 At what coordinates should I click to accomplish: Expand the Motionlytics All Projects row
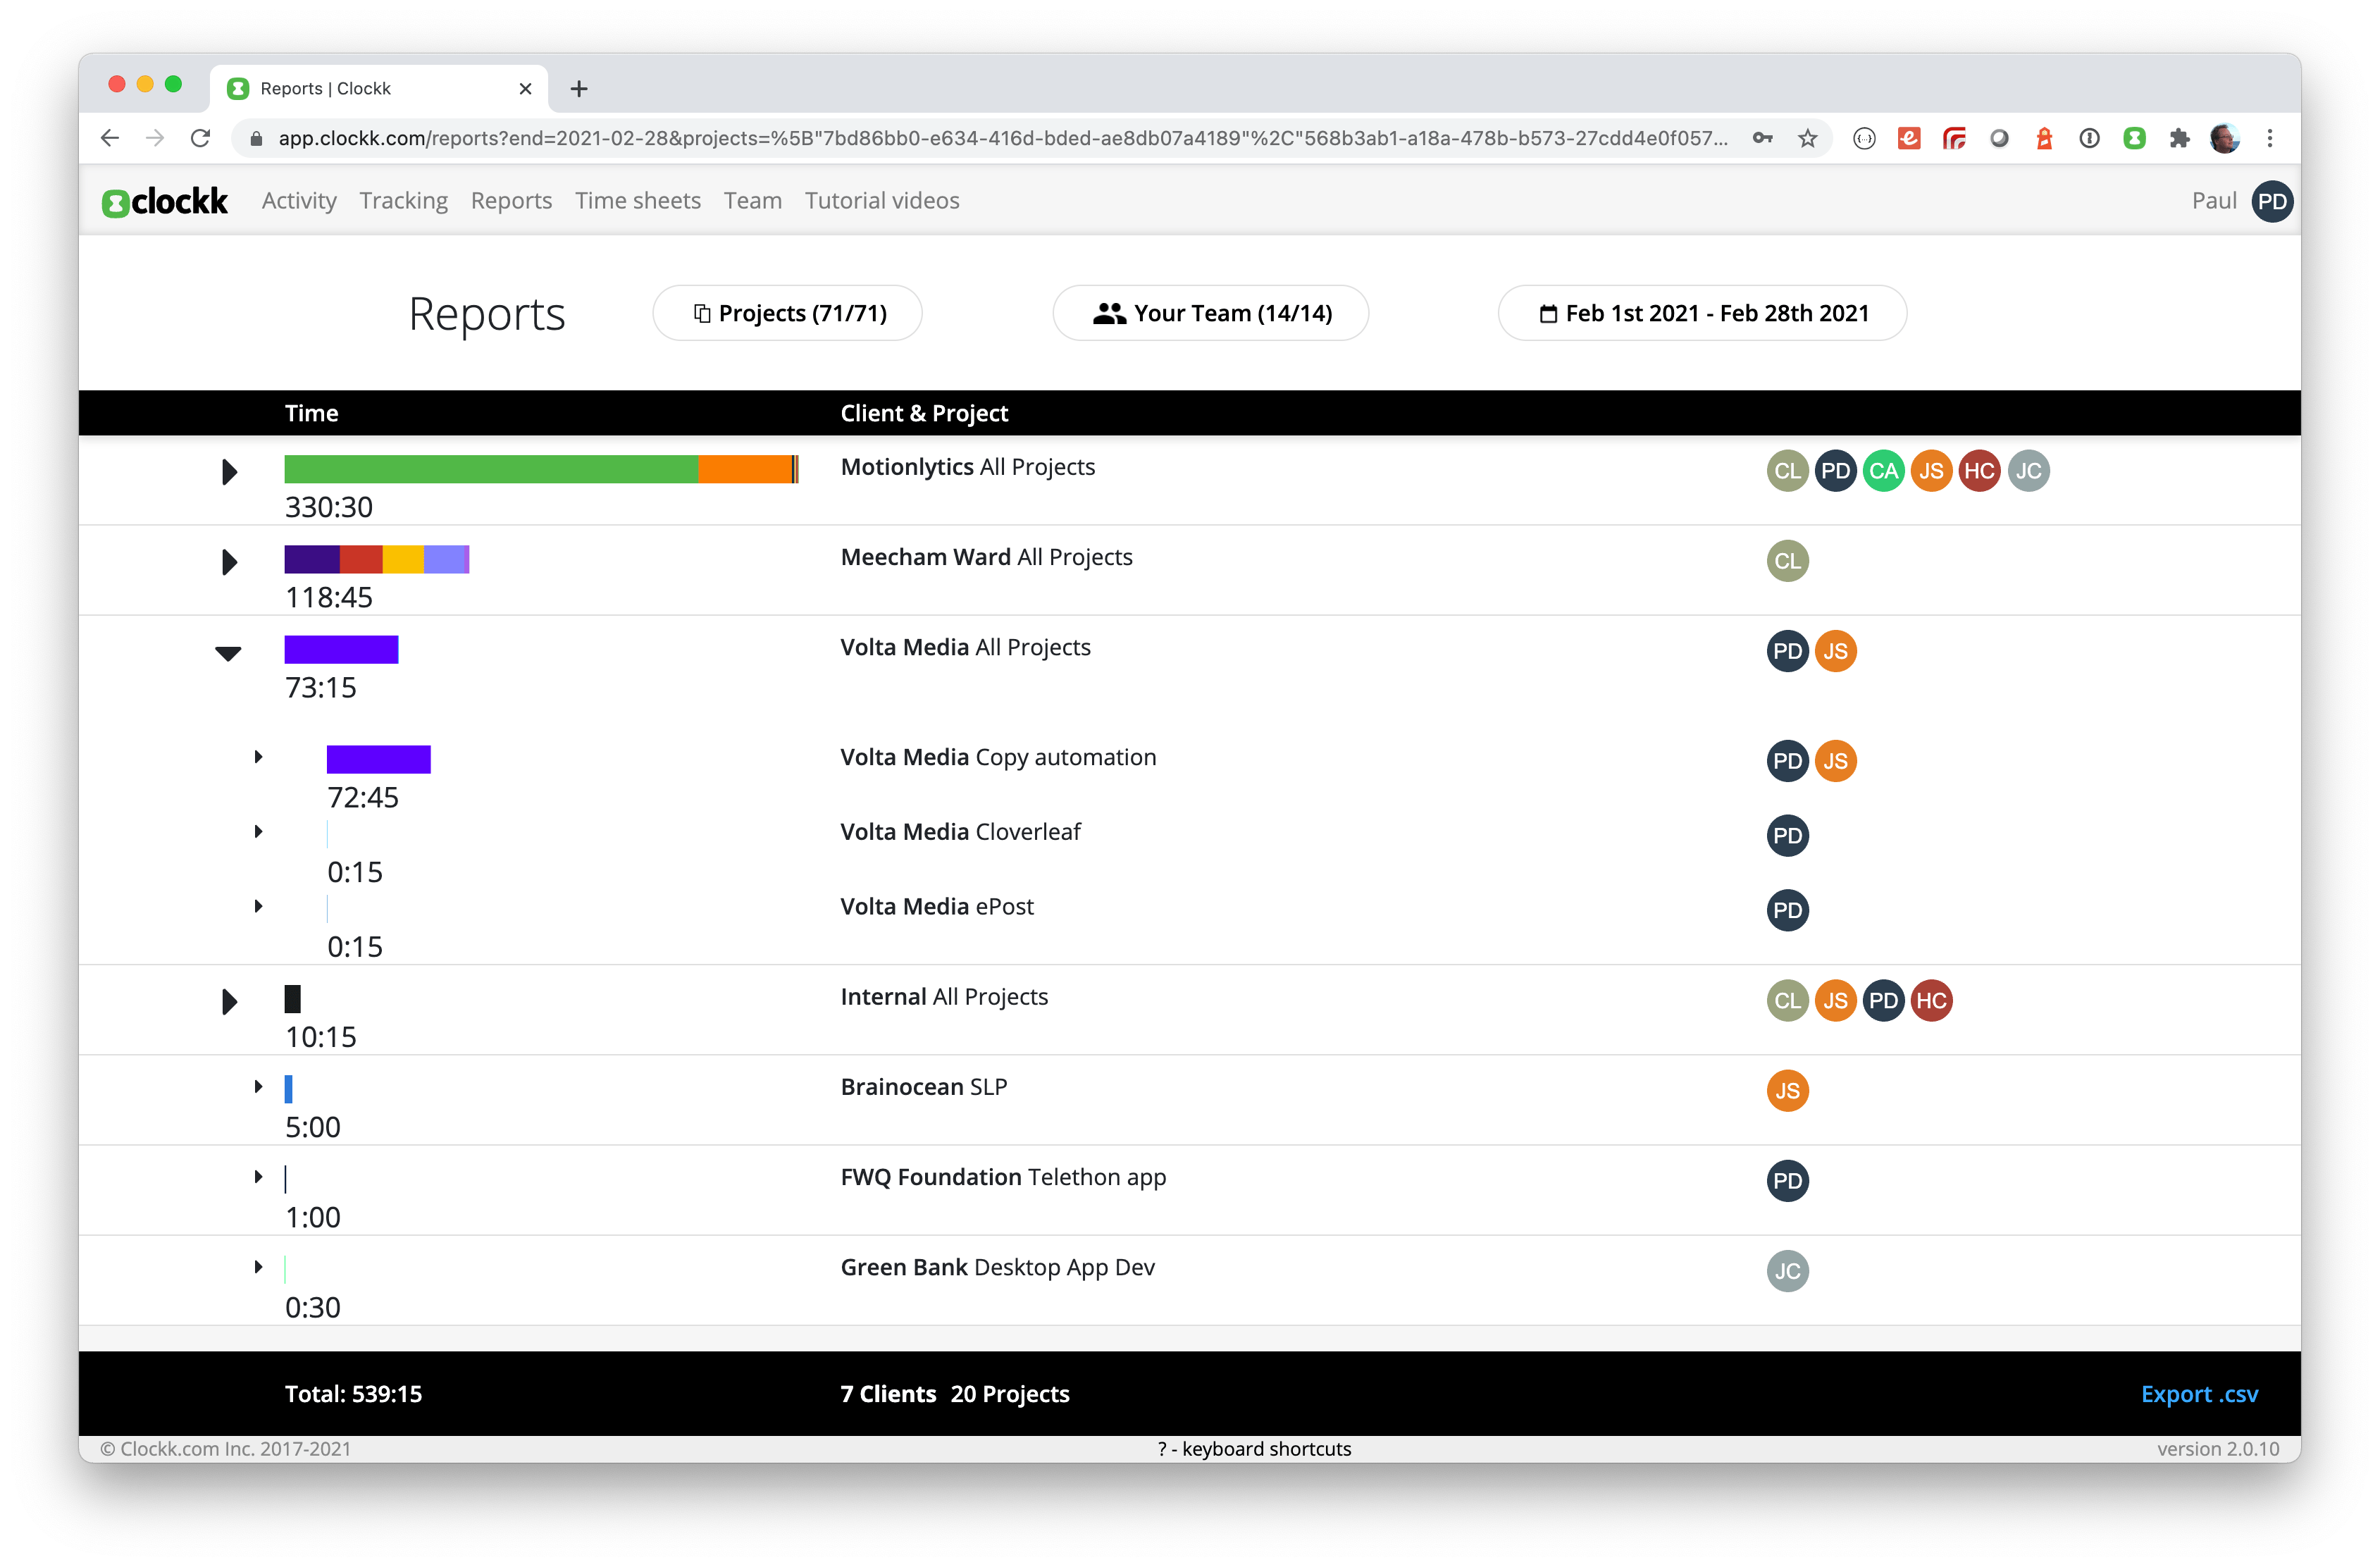click(229, 472)
